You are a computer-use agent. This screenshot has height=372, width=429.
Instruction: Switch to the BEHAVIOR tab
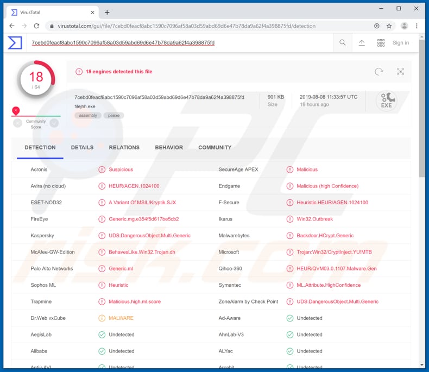point(169,147)
